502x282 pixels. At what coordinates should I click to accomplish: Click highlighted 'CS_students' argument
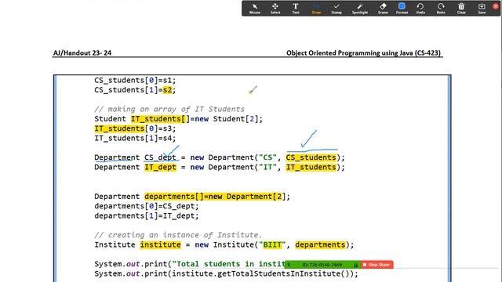pyautogui.click(x=311, y=157)
